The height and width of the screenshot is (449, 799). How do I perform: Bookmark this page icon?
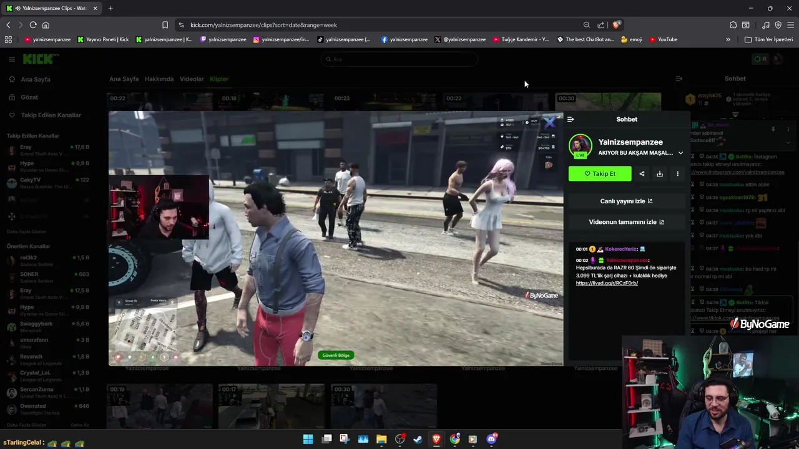tap(165, 25)
